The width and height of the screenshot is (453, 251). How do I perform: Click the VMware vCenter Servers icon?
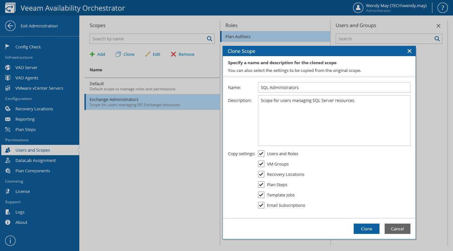pos(8,88)
